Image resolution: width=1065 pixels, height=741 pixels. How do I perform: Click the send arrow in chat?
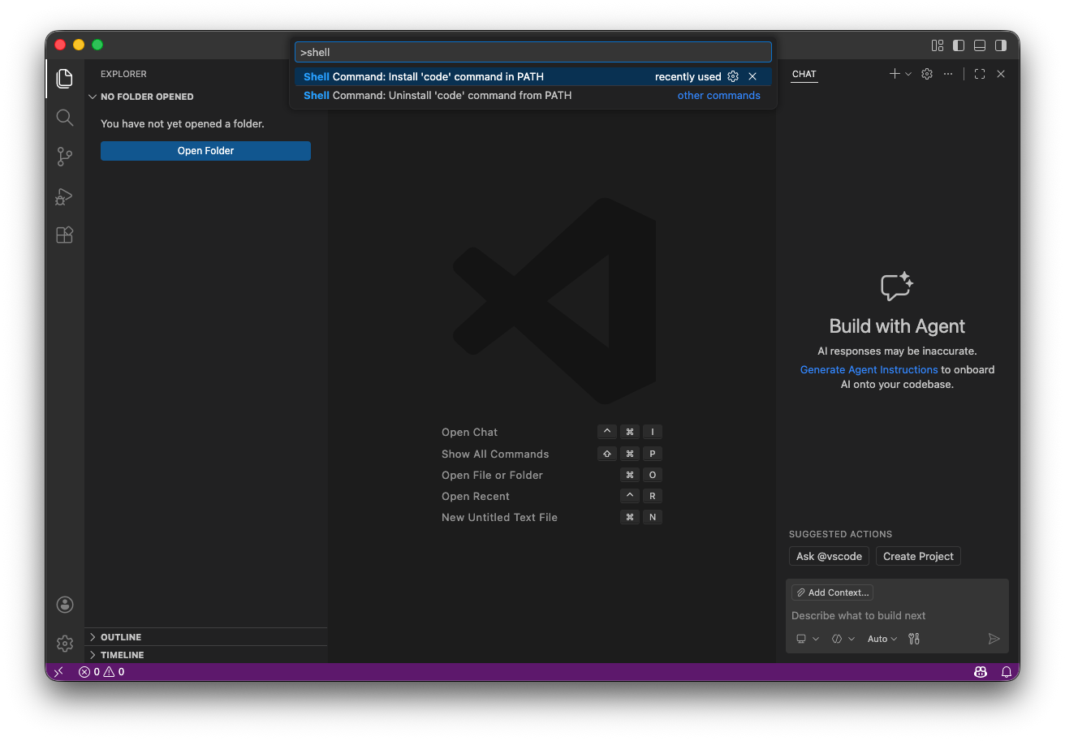994,639
